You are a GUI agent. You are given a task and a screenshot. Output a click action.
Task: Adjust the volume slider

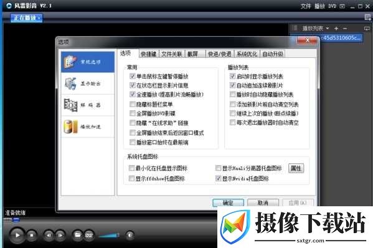(109, 236)
